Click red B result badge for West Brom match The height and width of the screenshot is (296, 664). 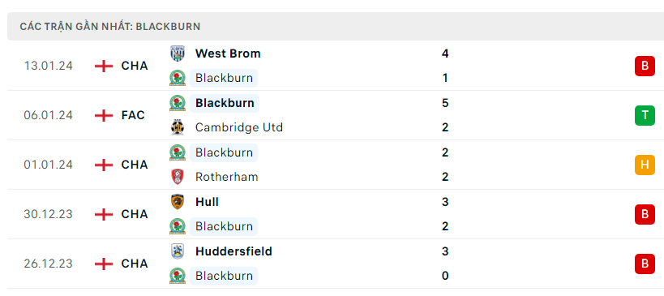(x=645, y=66)
